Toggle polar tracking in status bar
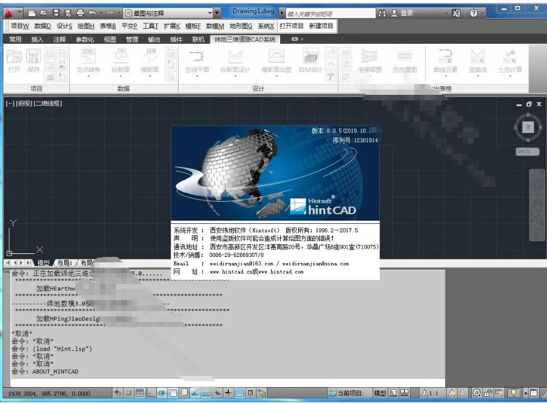Image resolution: width=547 pixels, height=404 pixels. pyautogui.click(x=162, y=393)
